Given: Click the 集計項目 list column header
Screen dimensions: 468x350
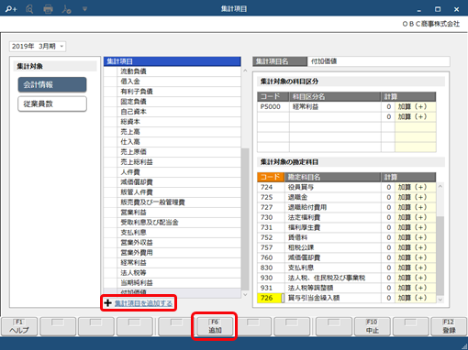Looking at the screenshot, I should (x=173, y=61).
